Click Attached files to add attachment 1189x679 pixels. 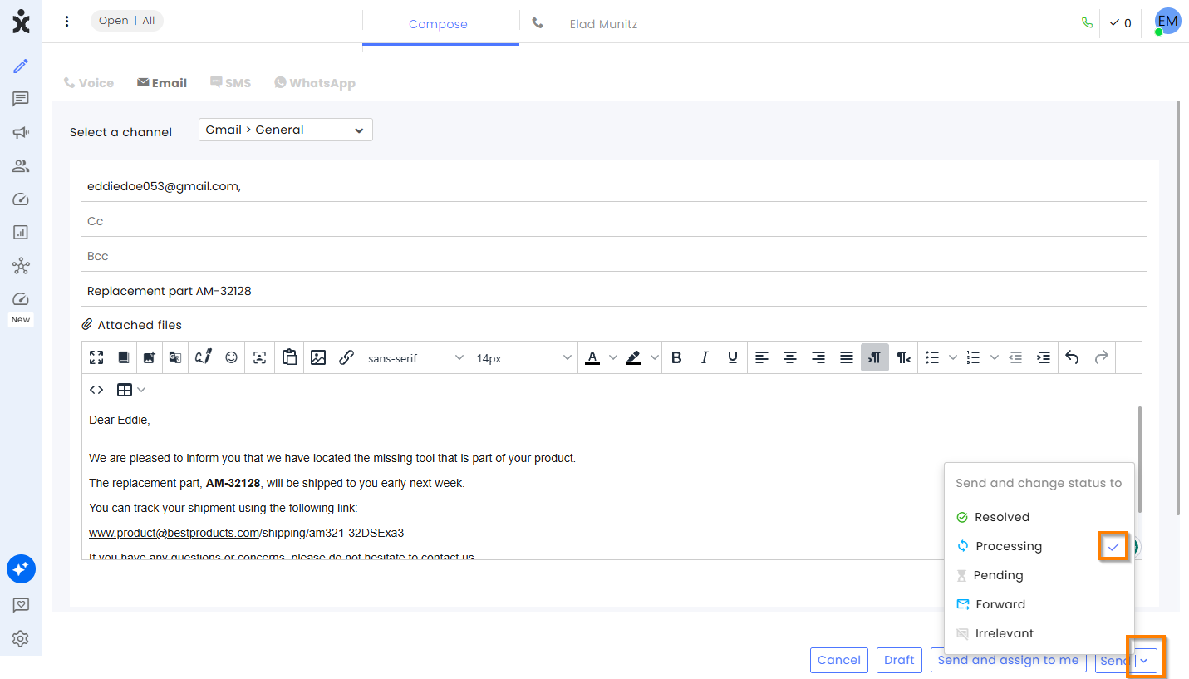tap(131, 325)
